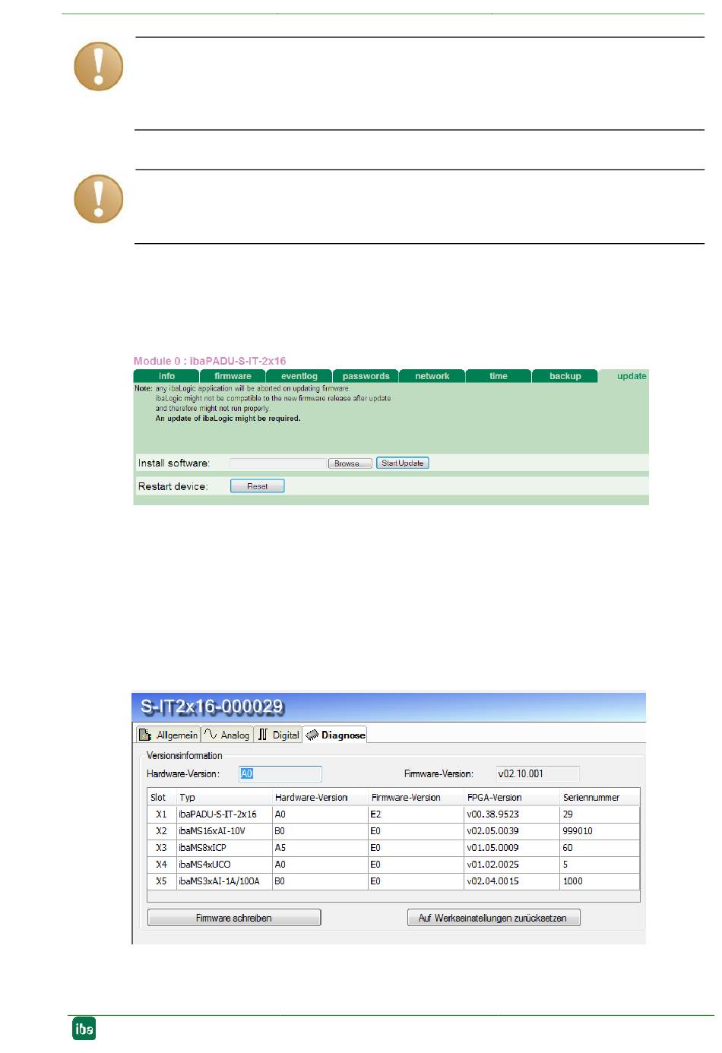Click the Firmware-Version field v02.10.001
The width and height of the screenshot is (722, 1053).
pyautogui.click(x=538, y=774)
